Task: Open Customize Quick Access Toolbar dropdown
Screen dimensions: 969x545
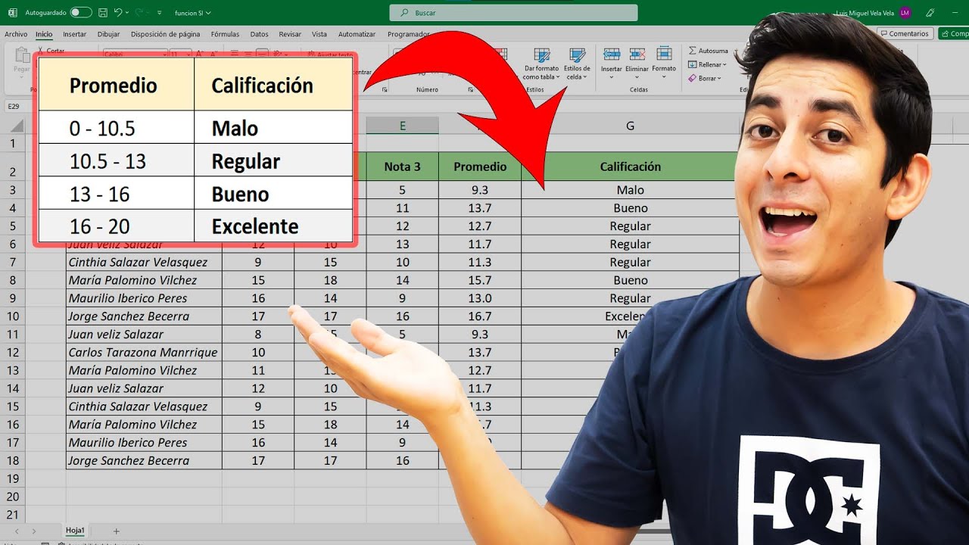Action: pyautogui.click(x=159, y=13)
